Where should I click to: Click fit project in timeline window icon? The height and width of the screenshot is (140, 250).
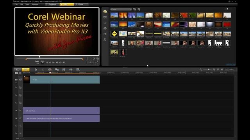[218, 70]
